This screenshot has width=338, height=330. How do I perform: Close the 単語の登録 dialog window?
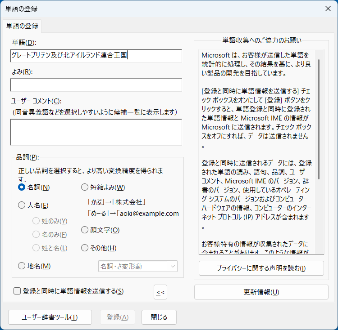coord(328,9)
